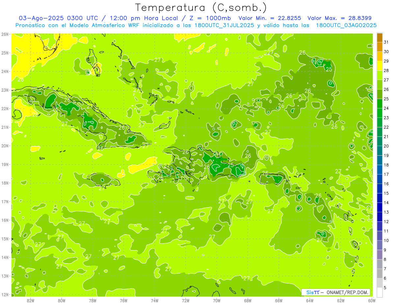Screen dimensions: 395x305
Task: Click the color bar label "5"
Action: (385, 288)
